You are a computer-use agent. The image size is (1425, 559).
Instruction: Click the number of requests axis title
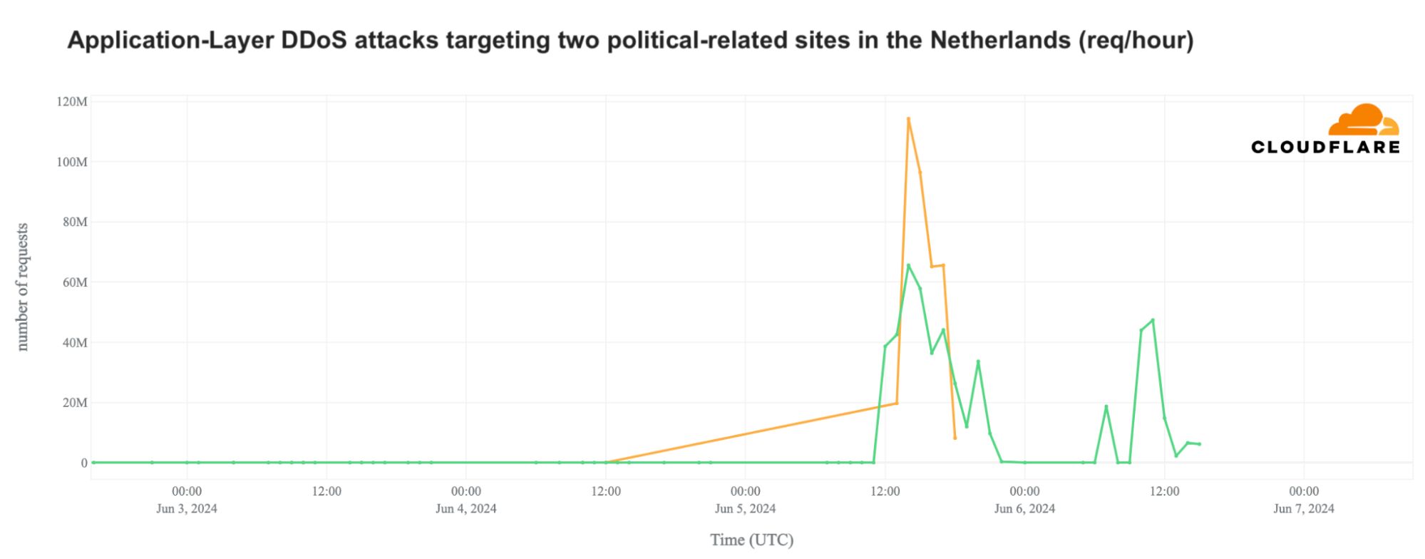[22, 287]
